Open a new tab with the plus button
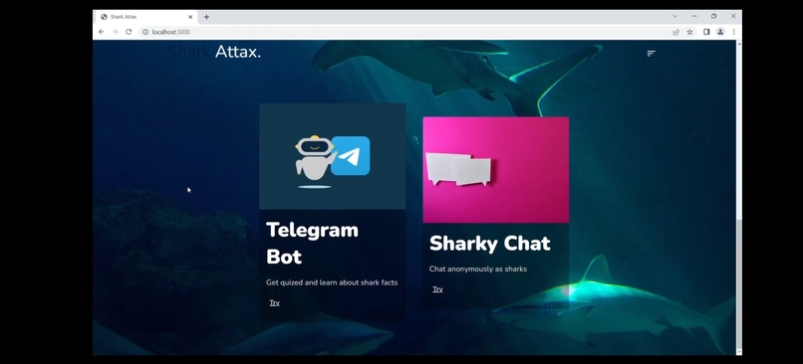803x364 pixels. click(x=206, y=17)
